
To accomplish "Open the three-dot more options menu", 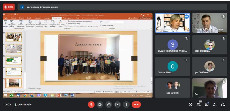I will click(x=126, y=104).
